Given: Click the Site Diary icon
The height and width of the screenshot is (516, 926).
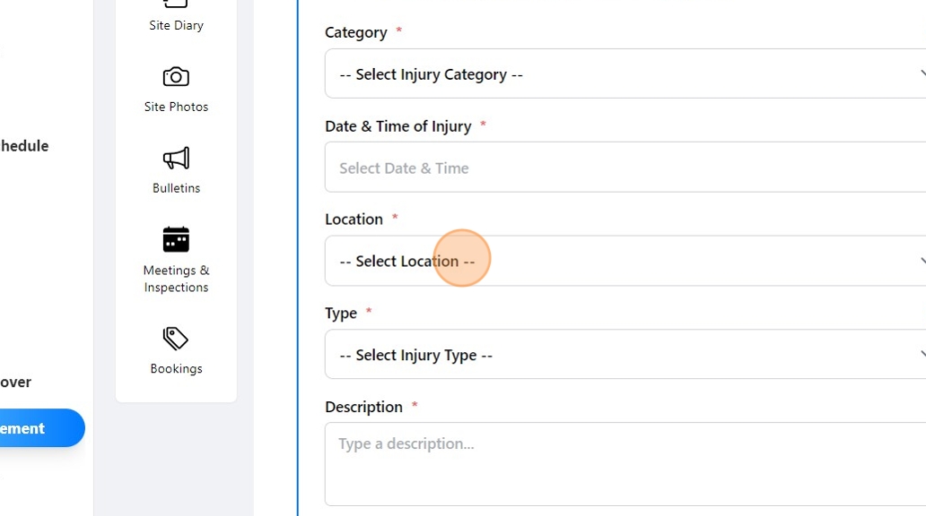Looking at the screenshot, I should pyautogui.click(x=176, y=4).
